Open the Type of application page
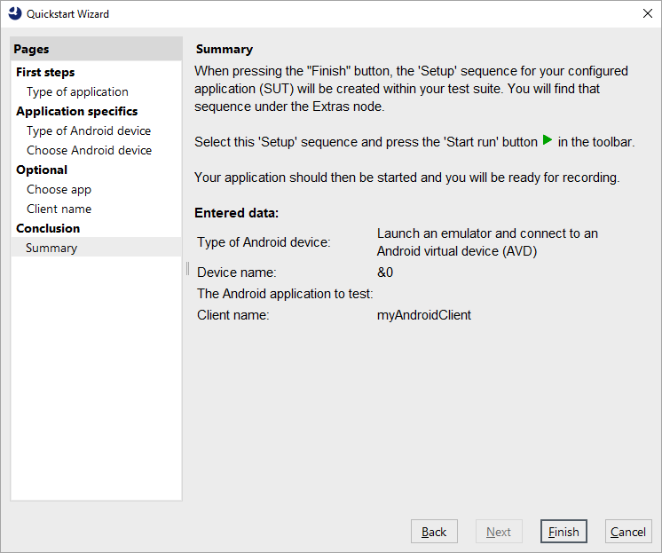 click(x=77, y=91)
